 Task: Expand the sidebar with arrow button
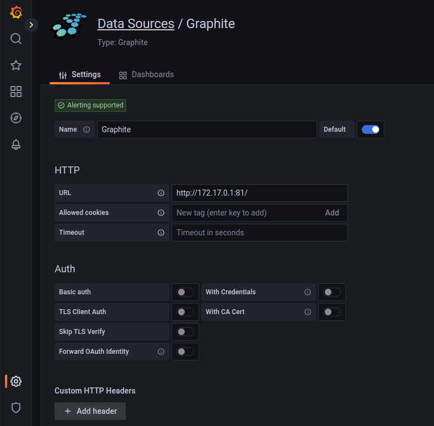pyautogui.click(x=31, y=25)
